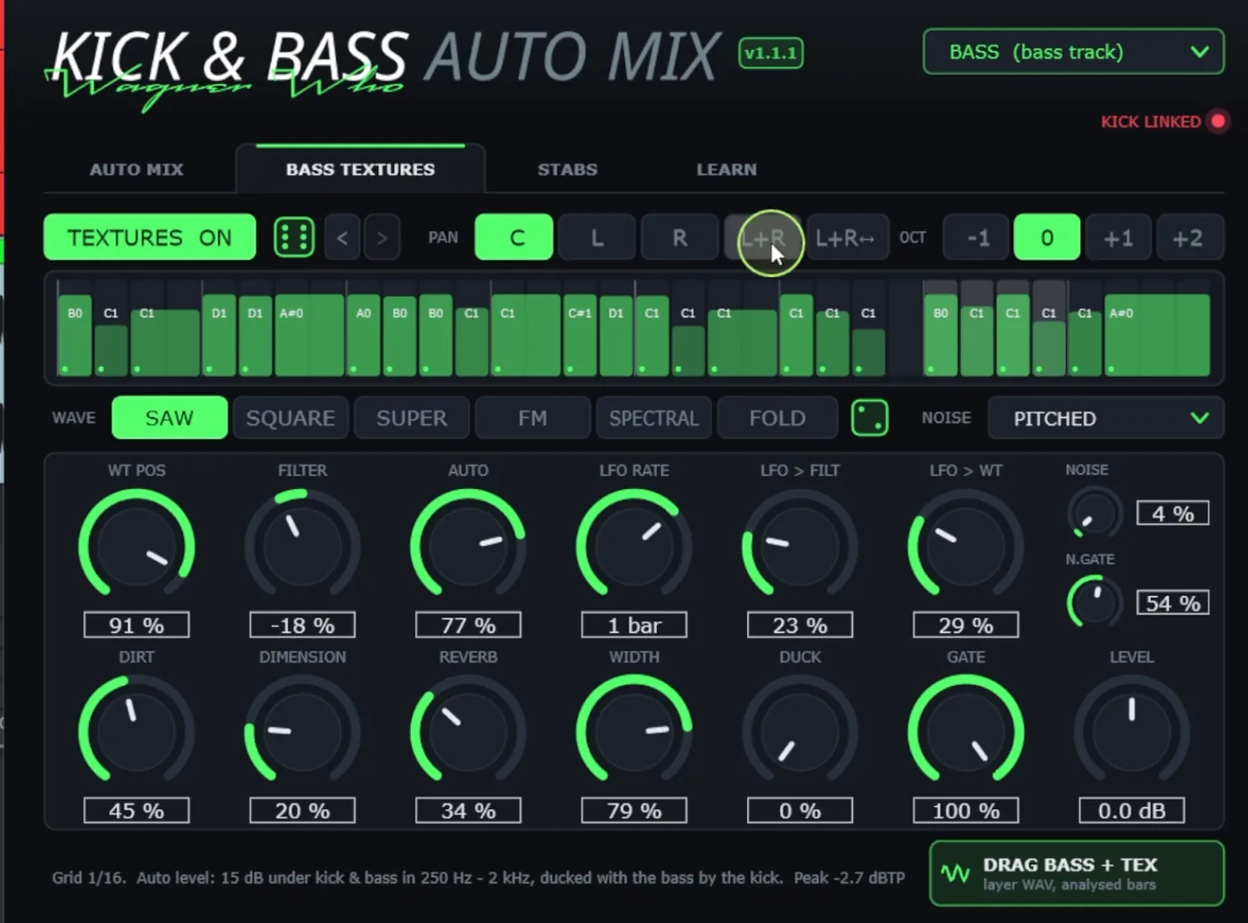This screenshot has width=1248, height=923.
Task: Set pan to L
Action: pos(597,238)
